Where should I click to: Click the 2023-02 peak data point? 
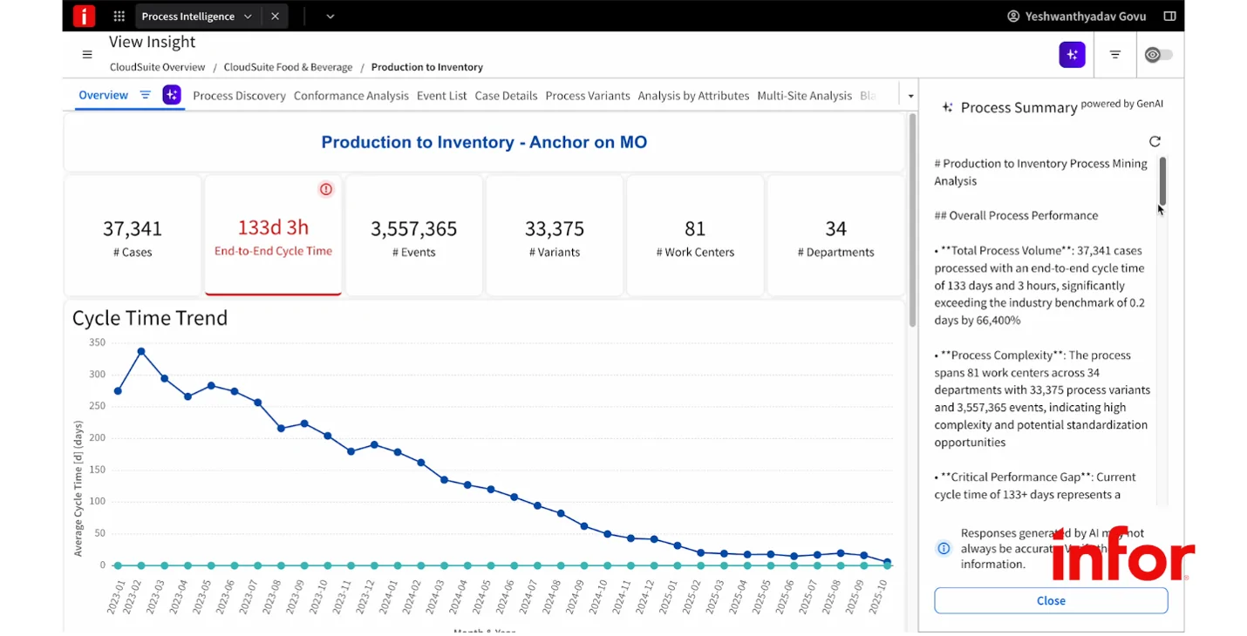[x=141, y=352]
